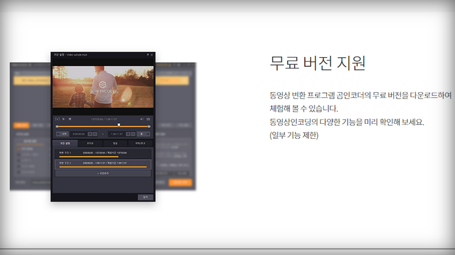Select the highlighted 변환 구간 2 row
Image resolution: width=455 pixels, height=255 pixels.
[103, 164]
